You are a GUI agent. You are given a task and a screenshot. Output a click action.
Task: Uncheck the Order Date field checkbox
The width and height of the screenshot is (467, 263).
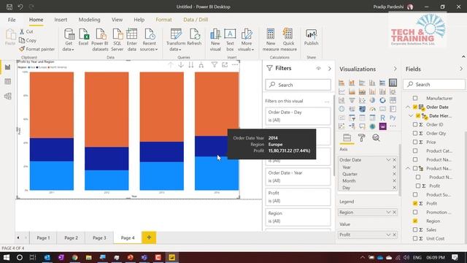point(415,107)
